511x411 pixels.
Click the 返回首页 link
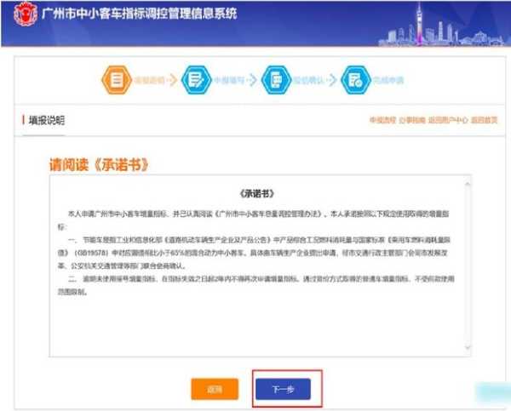pyautogui.click(x=485, y=120)
